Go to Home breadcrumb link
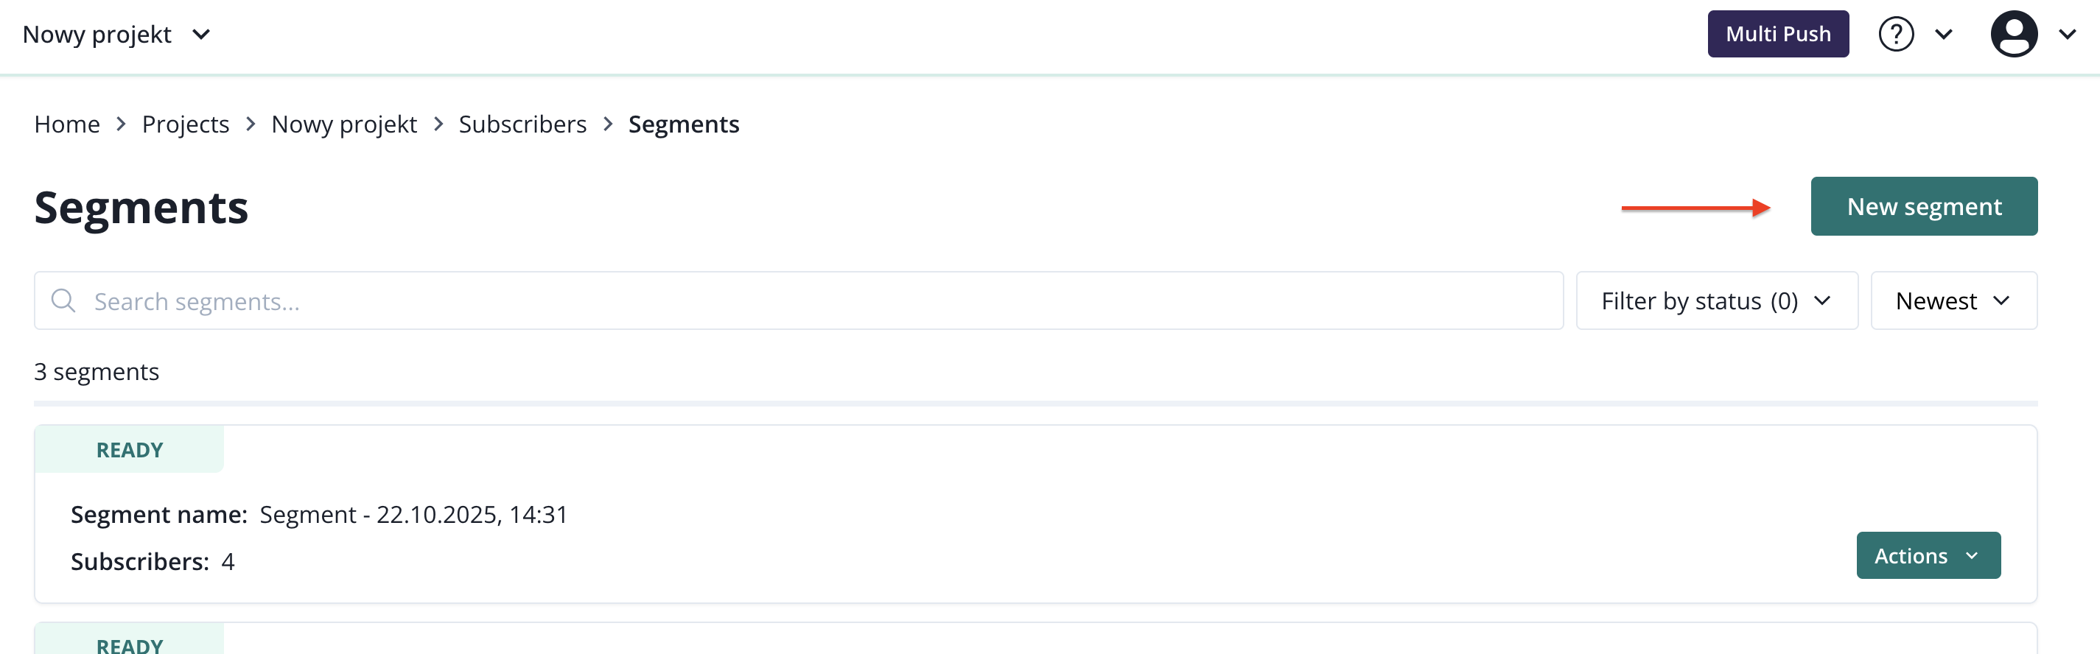Viewport: 2100px width, 654px height. [67, 124]
